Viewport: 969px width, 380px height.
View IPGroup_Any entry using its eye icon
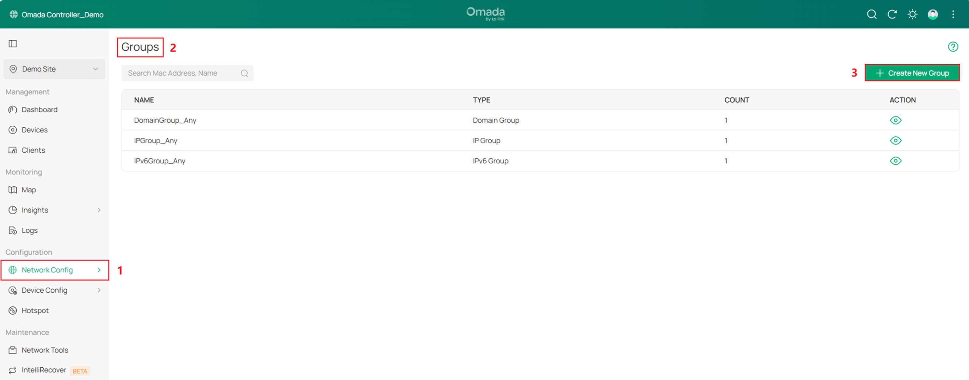coord(896,140)
